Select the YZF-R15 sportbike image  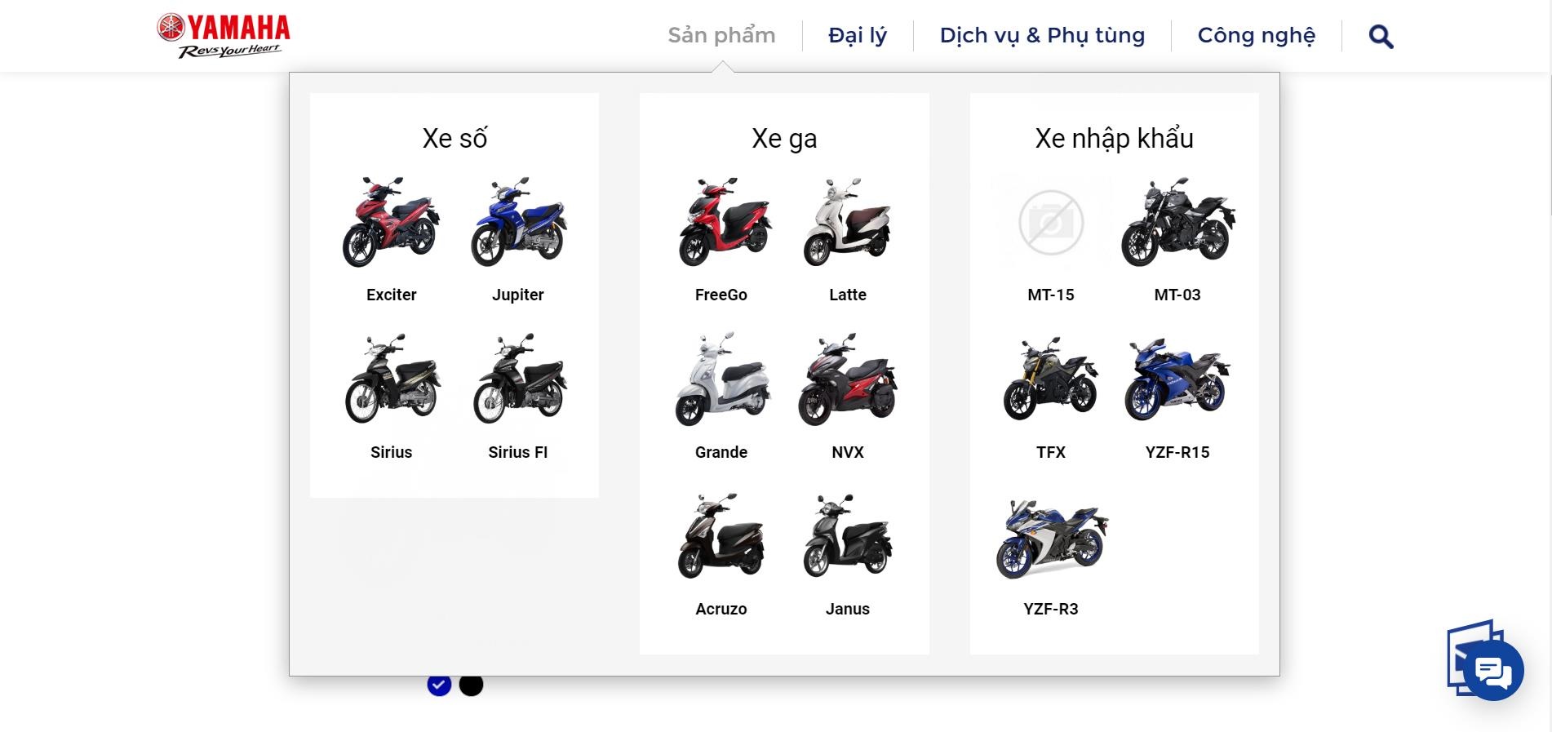click(1177, 379)
